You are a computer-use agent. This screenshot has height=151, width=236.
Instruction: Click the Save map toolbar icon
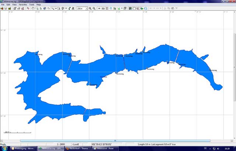[x=6, y=8]
